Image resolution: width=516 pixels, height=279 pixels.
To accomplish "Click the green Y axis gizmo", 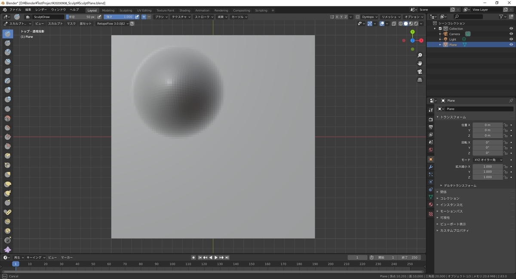I will coord(412,32).
